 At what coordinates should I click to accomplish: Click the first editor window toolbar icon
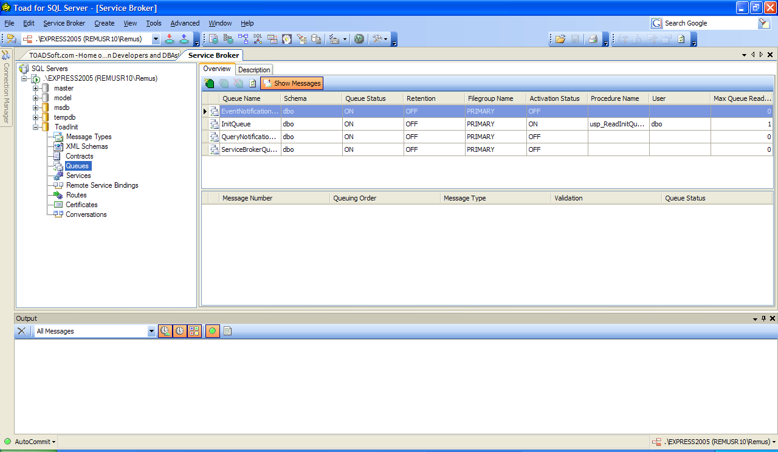click(x=214, y=39)
